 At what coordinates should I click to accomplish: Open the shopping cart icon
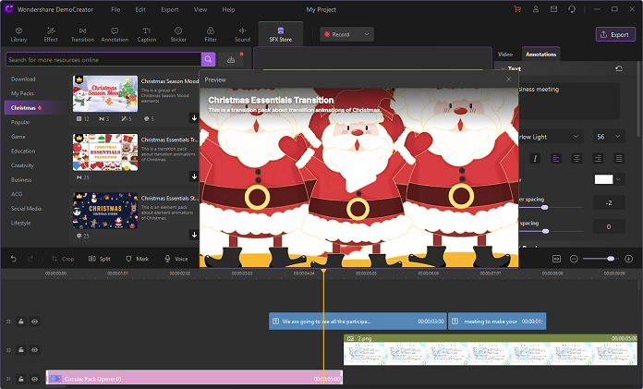click(517, 9)
